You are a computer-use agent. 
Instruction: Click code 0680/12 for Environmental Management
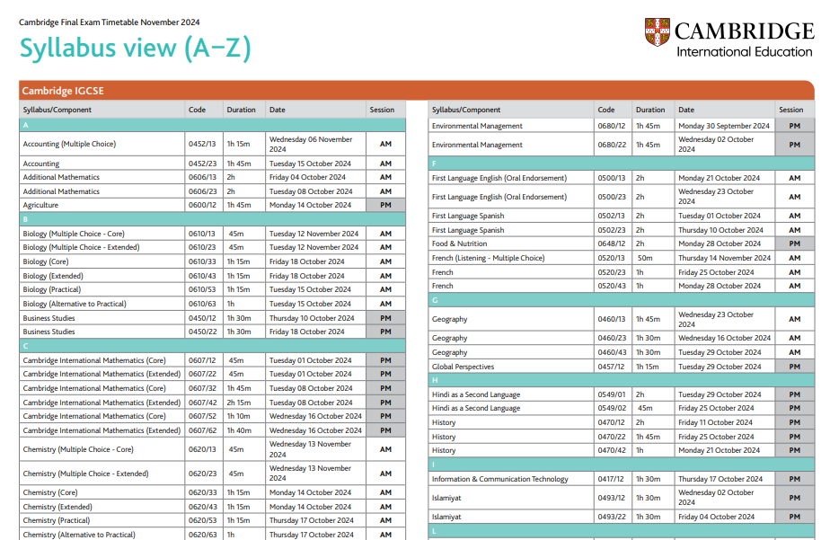coord(612,126)
